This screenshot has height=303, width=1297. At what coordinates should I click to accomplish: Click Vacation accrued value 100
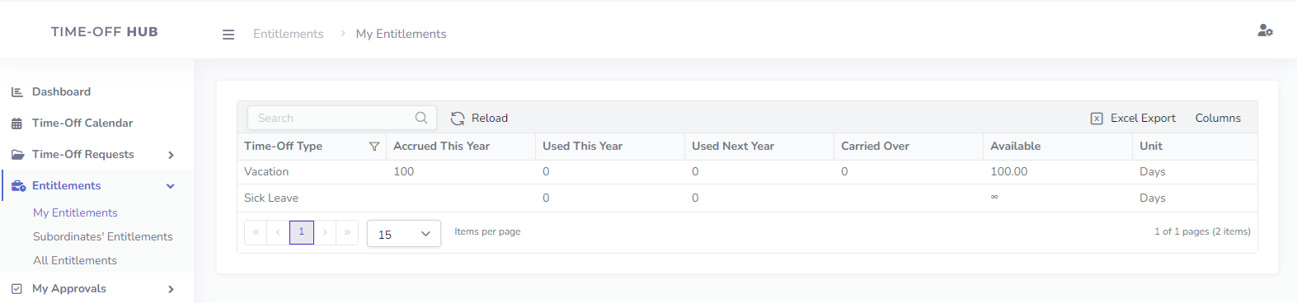click(x=403, y=172)
